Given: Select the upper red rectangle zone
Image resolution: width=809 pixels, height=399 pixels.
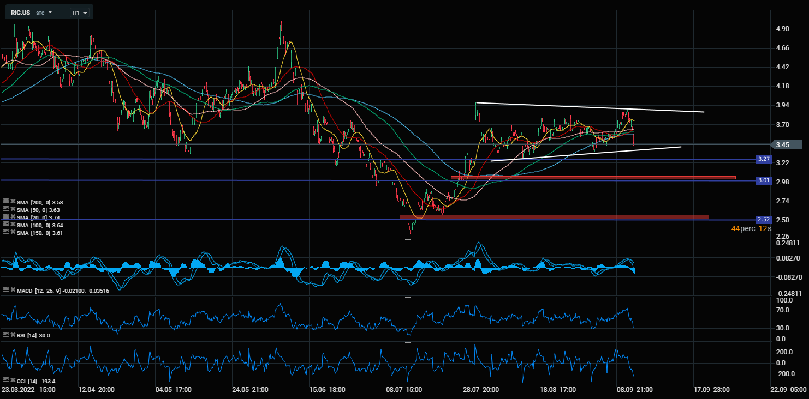Looking at the screenshot, I should click(593, 178).
